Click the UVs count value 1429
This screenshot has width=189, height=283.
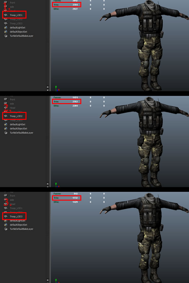(75, 202)
